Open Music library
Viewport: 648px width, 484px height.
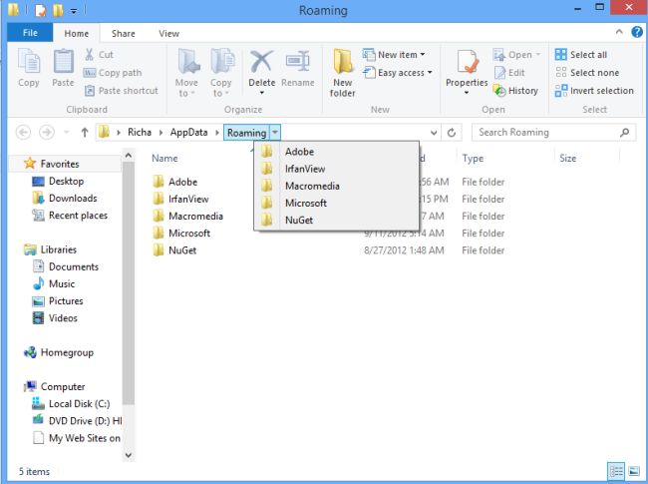(54, 283)
